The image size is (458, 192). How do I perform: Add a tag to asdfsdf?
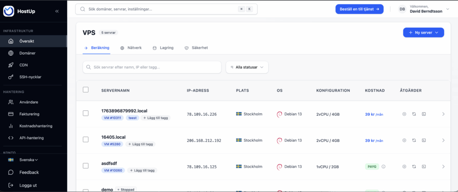tap(142, 171)
